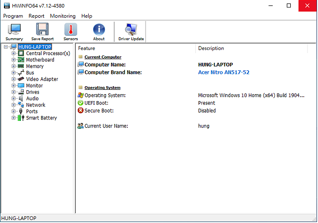Open the Report menu
Viewport: 318px width, 223px height.
pos(36,16)
